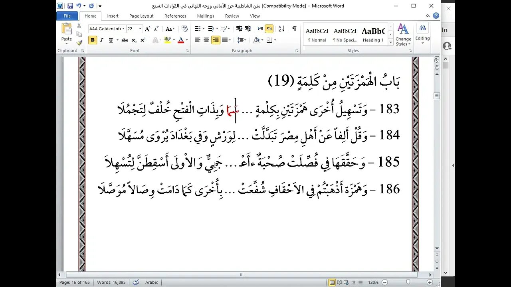Switch to the Insert tab
The image size is (511, 287).
coord(113,16)
